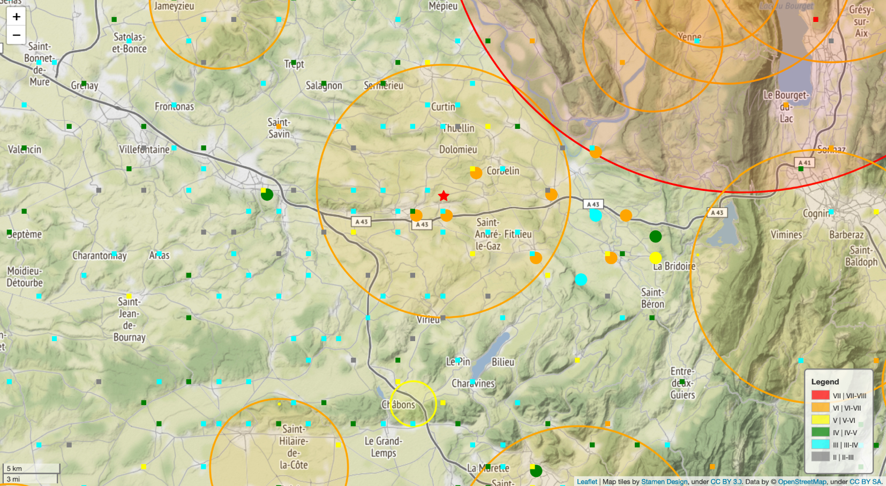Click the green circle marker above La Bridoire
Image resolution: width=886 pixels, height=486 pixels.
click(x=655, y=236)
